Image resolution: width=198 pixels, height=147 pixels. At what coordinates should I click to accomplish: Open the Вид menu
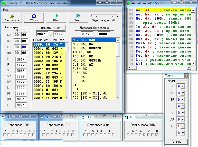6,10
